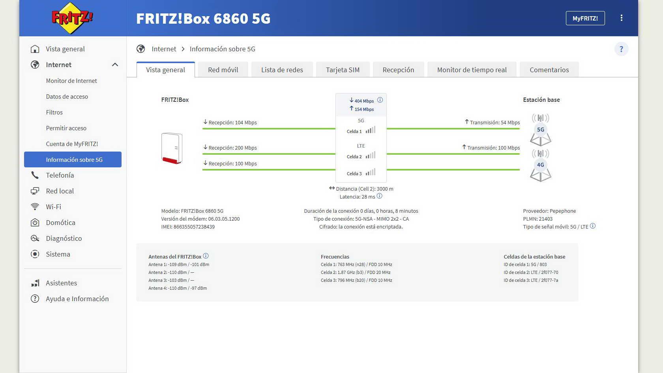
Task: Select Información sobre 5G sidebar item
Action: click(73, 159)
